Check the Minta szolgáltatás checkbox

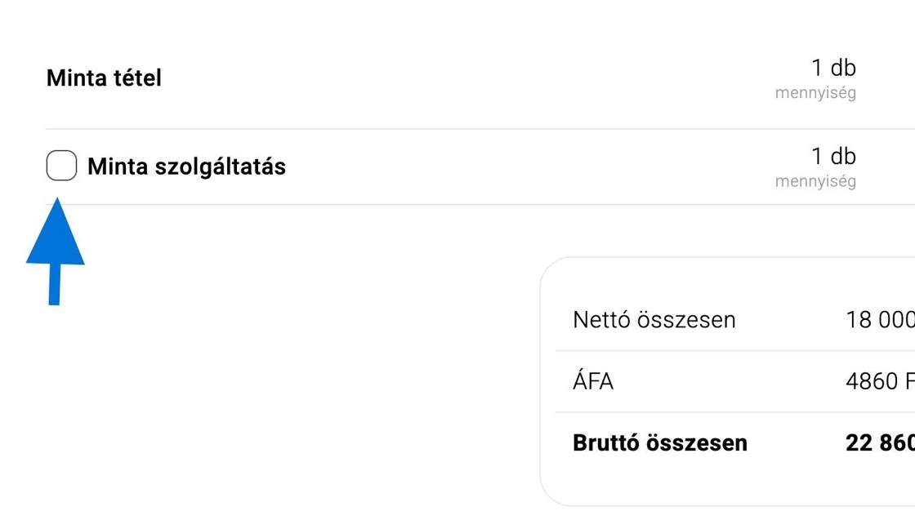(61, 166)
